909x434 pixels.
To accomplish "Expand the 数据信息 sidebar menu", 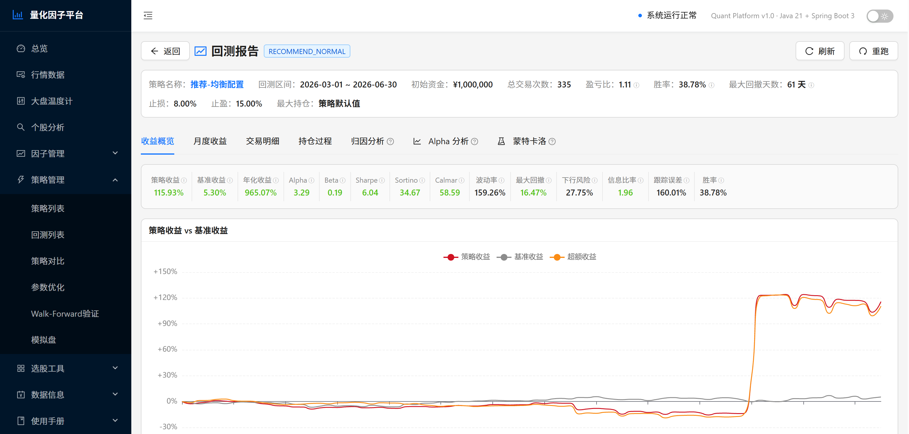I will click(x=66, y=395).
